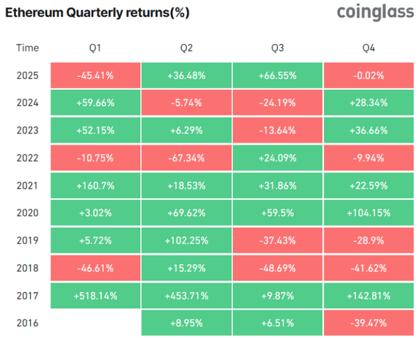418x338 pixels.
Task: Select the 2023 Q4 cell showing +36.66%
Action: click(x=368, y=131)
